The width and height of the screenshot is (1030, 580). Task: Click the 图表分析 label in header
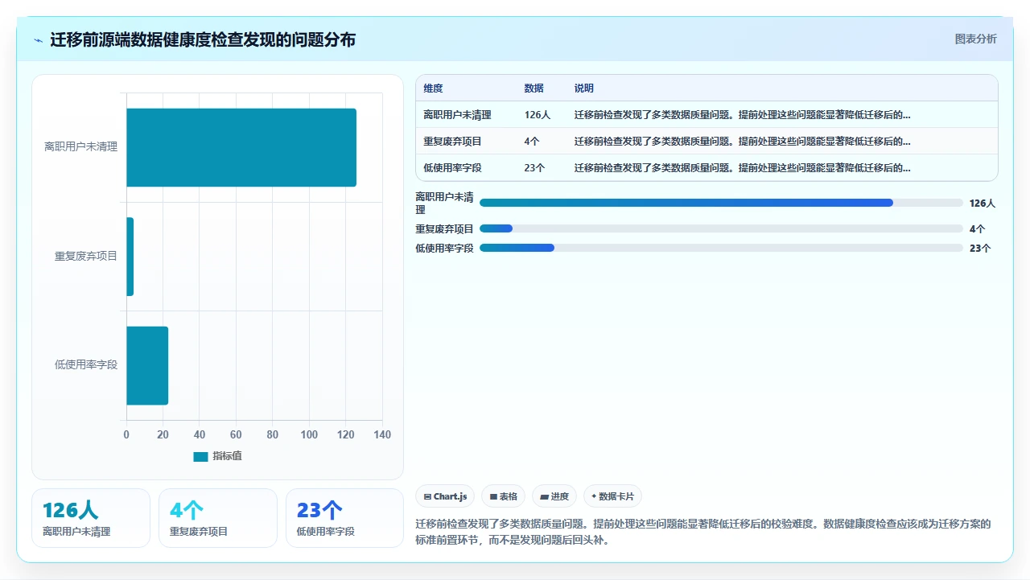point(975,39)
